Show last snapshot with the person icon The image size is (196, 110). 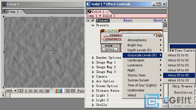pyautogui.click(x=52, y=91)
